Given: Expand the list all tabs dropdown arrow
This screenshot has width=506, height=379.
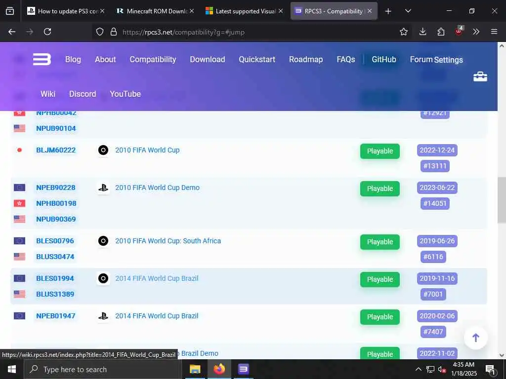Looking at the screenshot, I should 408,11.
